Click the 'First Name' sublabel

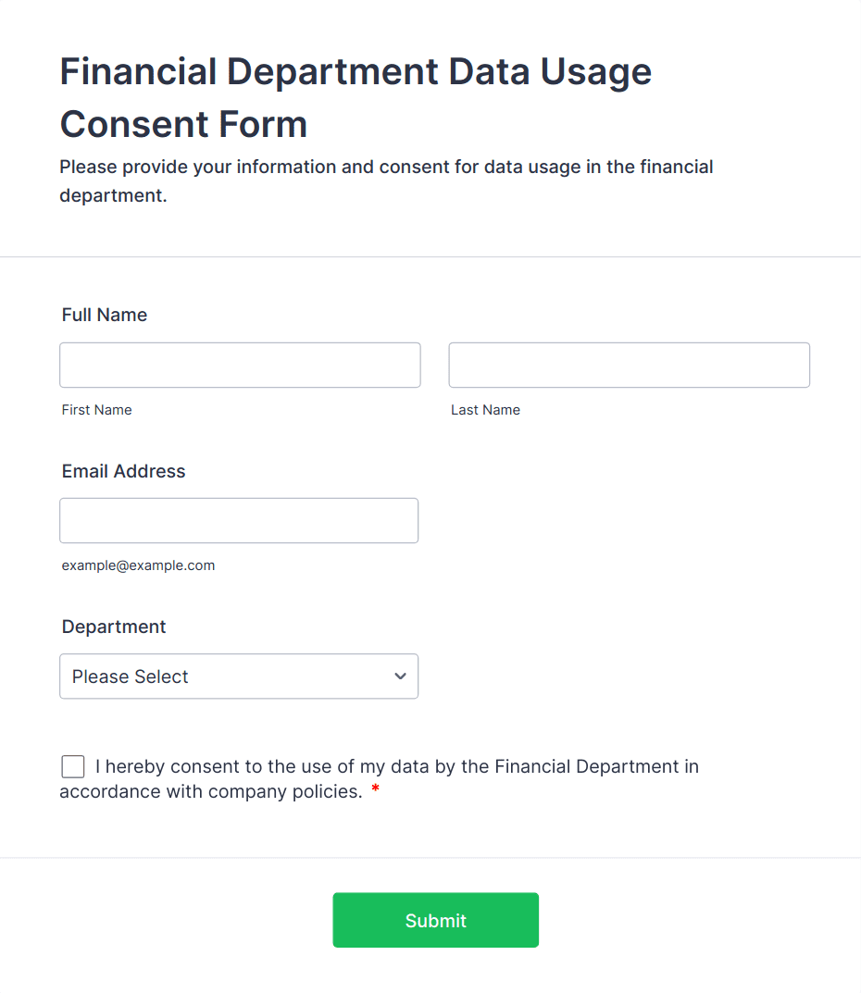coord(97,410)
